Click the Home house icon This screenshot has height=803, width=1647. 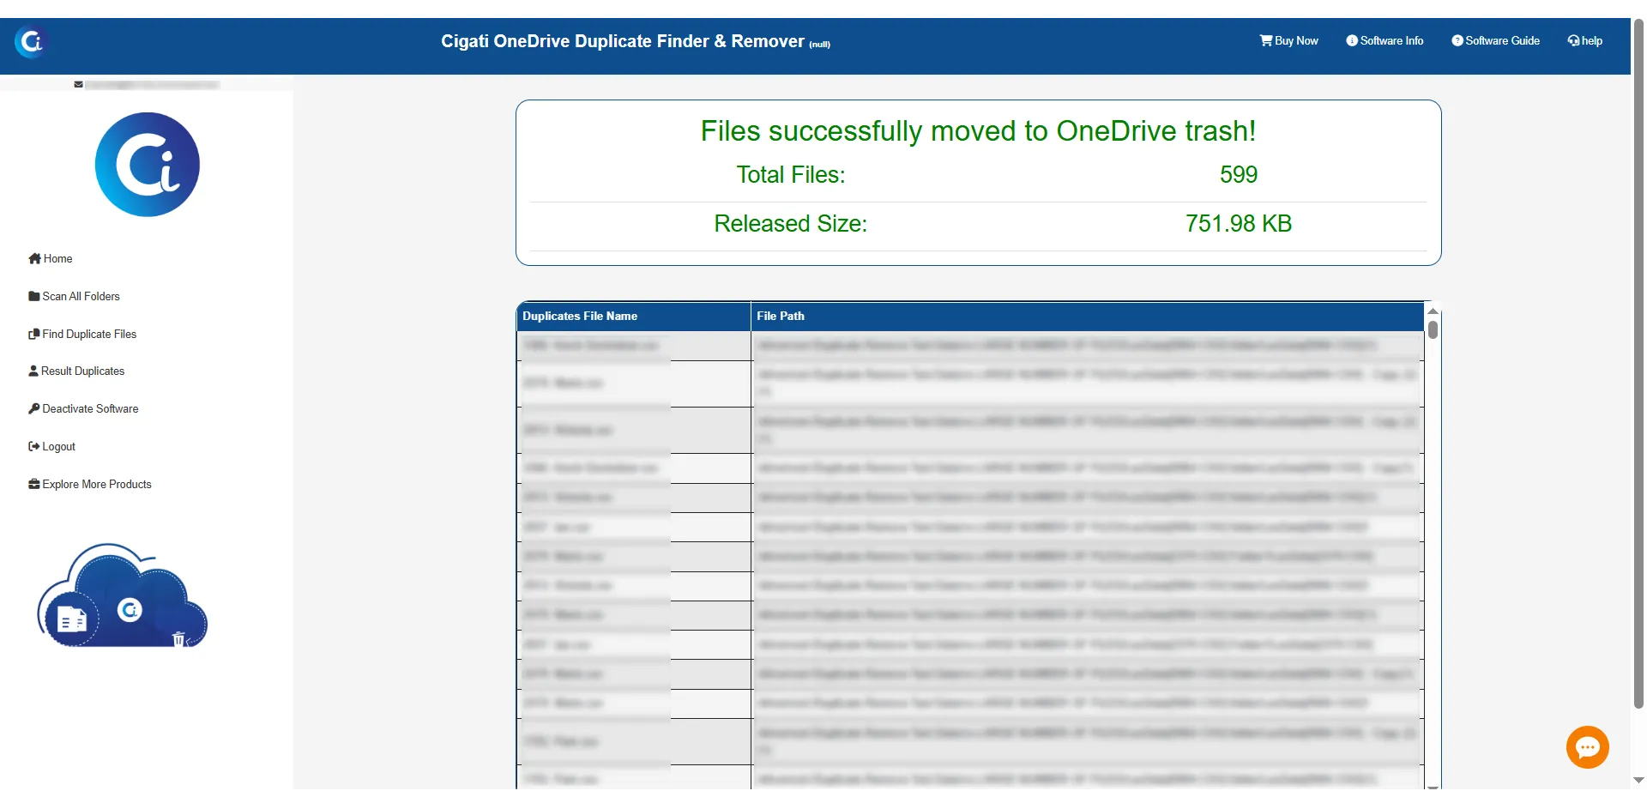(x=34, y=258)
